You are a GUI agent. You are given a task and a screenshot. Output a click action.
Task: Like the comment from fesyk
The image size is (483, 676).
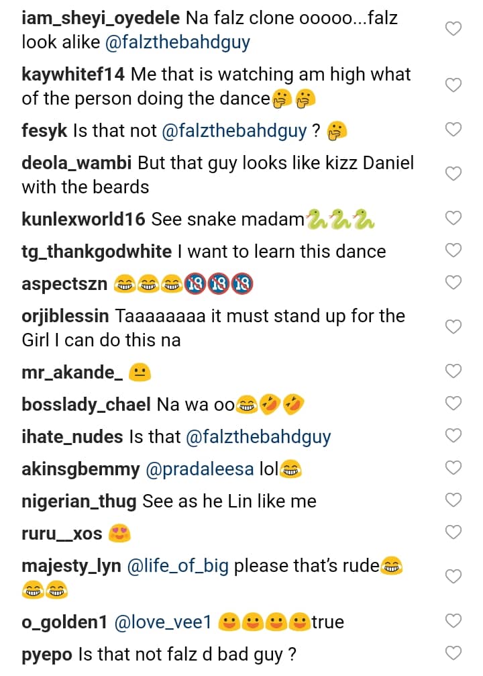tap(454, 130)
